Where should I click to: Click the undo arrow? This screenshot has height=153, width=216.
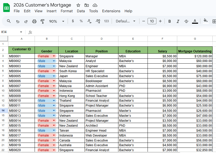pos(18,21)
